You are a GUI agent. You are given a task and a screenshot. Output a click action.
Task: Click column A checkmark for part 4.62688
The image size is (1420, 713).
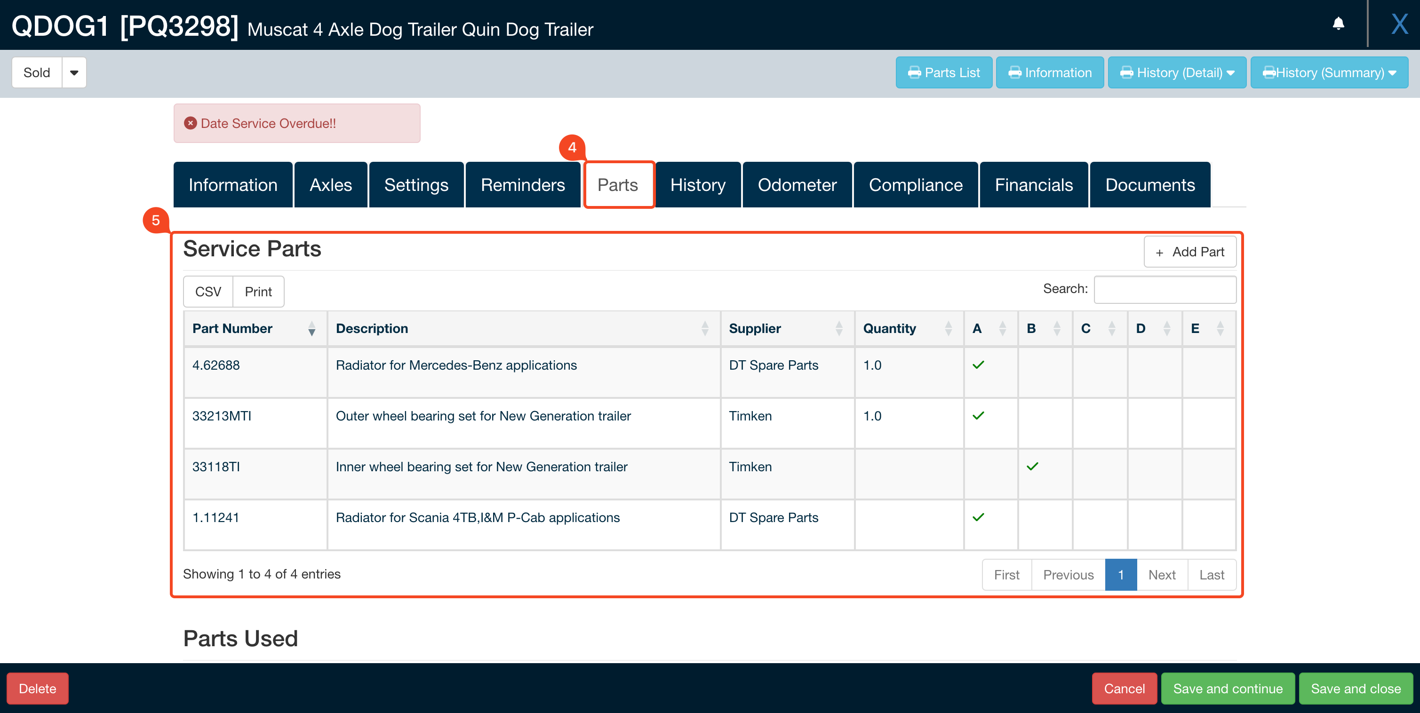978,365
